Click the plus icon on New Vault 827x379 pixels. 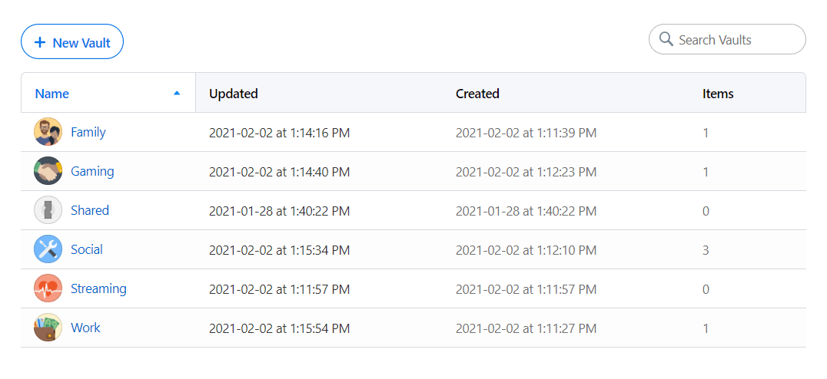[x=40, y=43]
